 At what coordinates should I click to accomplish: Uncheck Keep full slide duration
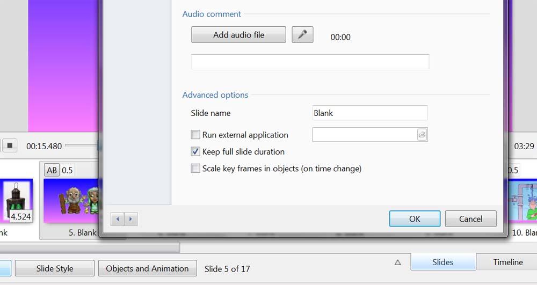pos(195,152)
